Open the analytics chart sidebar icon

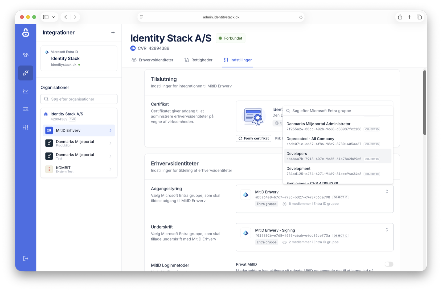pyautogui.click(x=26, y=91)
